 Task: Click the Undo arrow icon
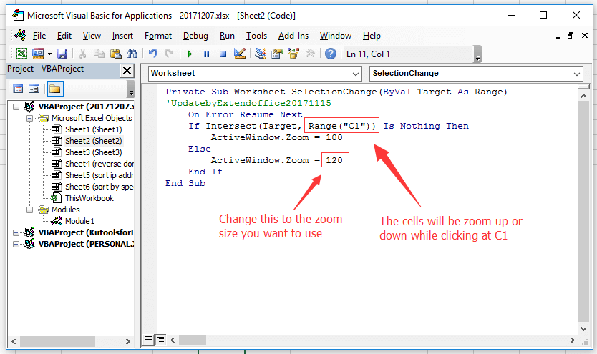pyautogui.click(x=152, y=54)
